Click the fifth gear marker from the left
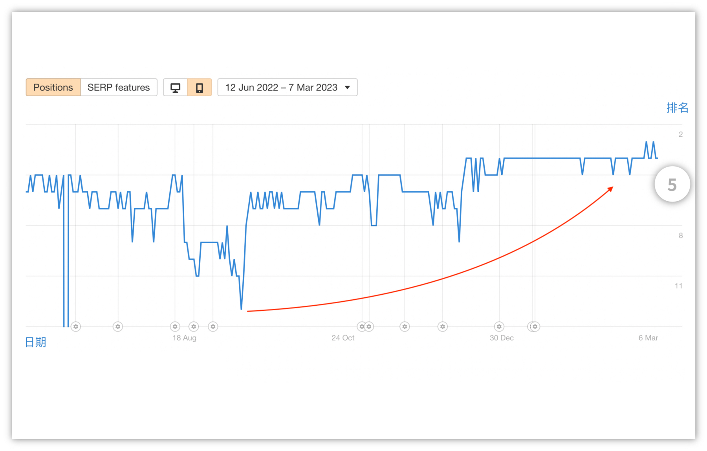The image size is (707, 451). (x=213, y=326)
